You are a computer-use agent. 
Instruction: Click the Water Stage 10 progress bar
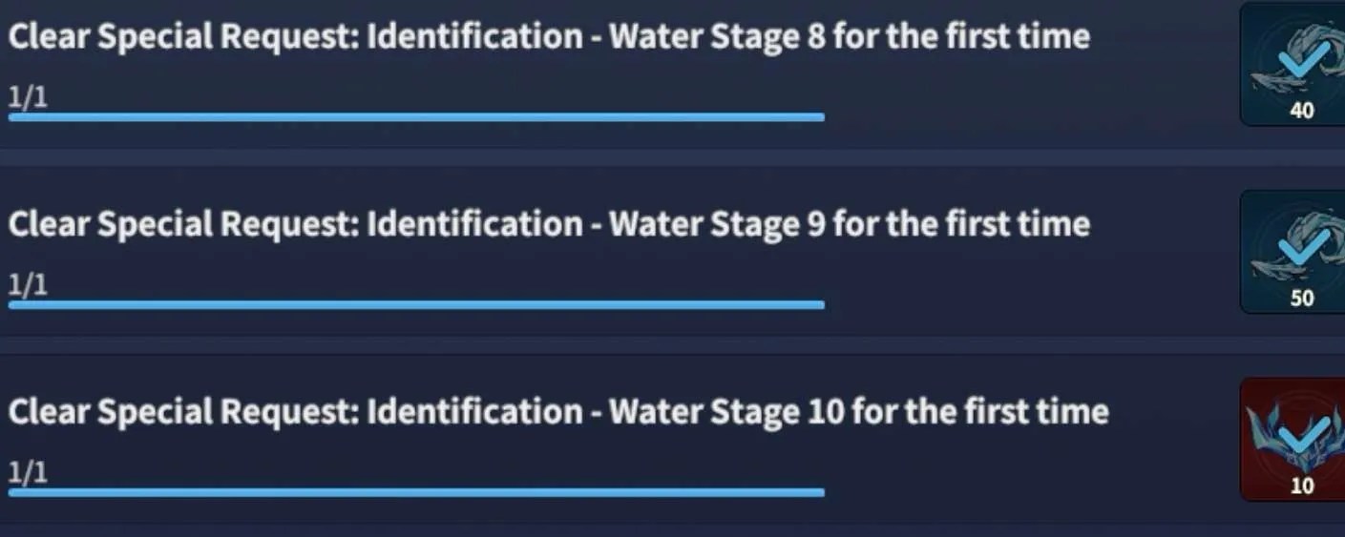(416, 493)
